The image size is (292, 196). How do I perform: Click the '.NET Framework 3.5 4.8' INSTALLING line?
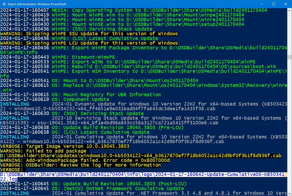[144, 193]
